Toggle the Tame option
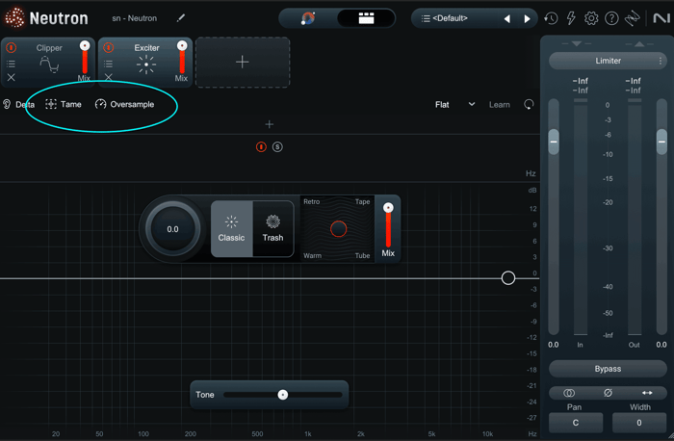 pyautogui.click(x=64, y=104)
